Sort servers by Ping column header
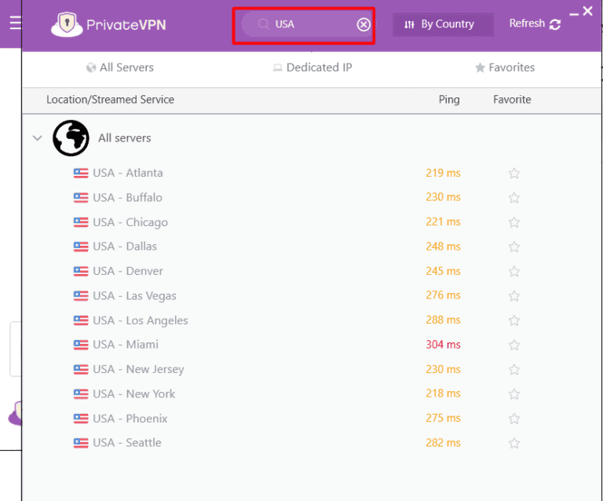The image size is (603, 501). pyautogui.click(x=449, y=100)
